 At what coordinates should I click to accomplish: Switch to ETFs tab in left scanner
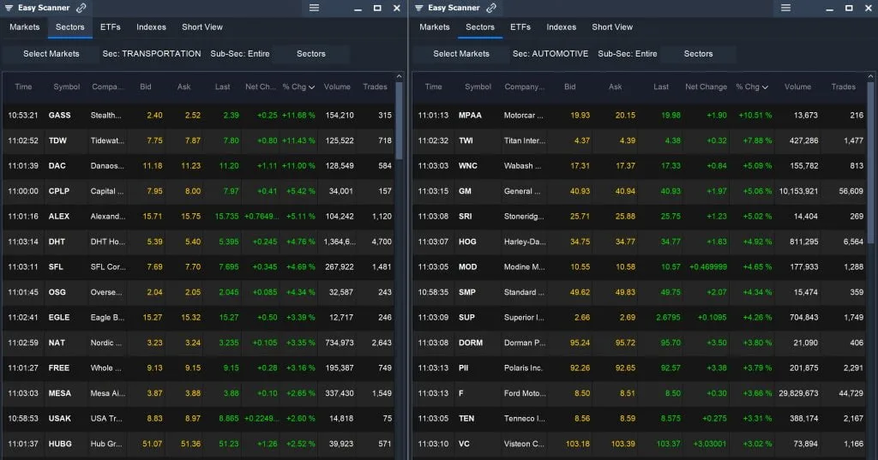click(111, 27)
